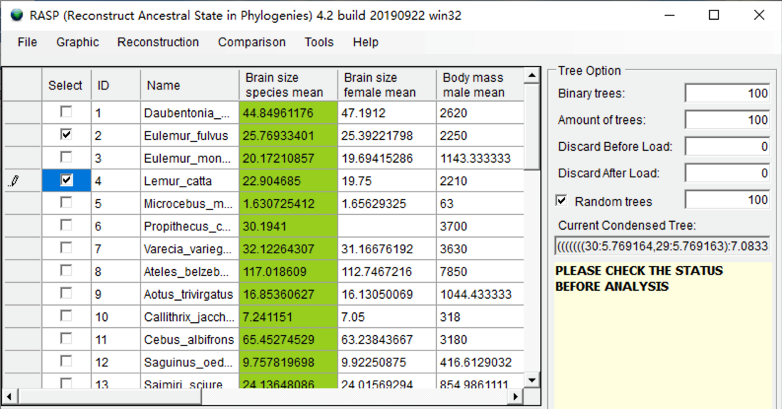This screenshot has height=409, width=782.
Task: Click the Binary trees input field
Action: (727, 93)
